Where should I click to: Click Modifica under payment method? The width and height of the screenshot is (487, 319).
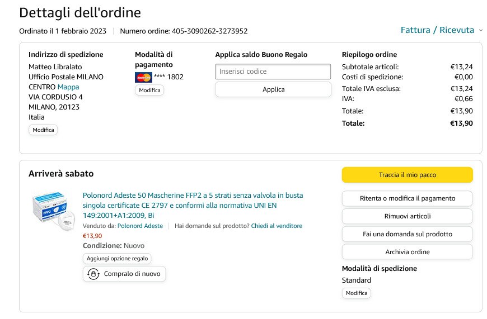point(149,90)
